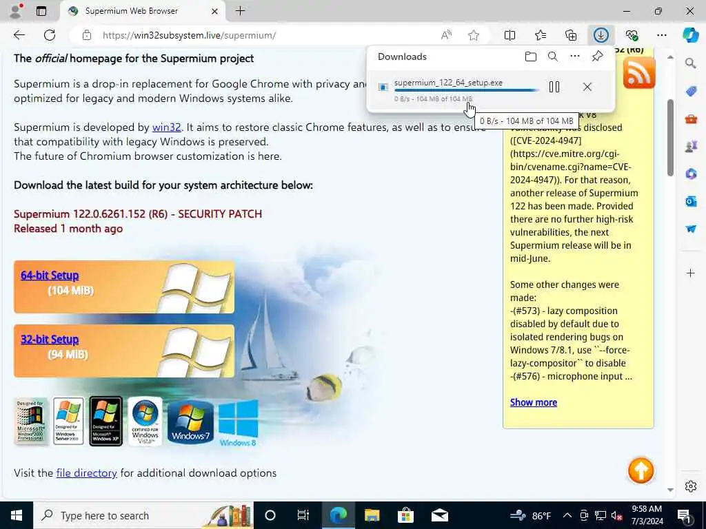
Task: View site information lock icon
Action: pos(87,35)
